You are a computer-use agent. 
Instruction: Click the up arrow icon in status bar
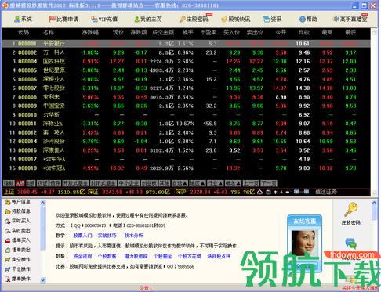(x=275, y=192)
